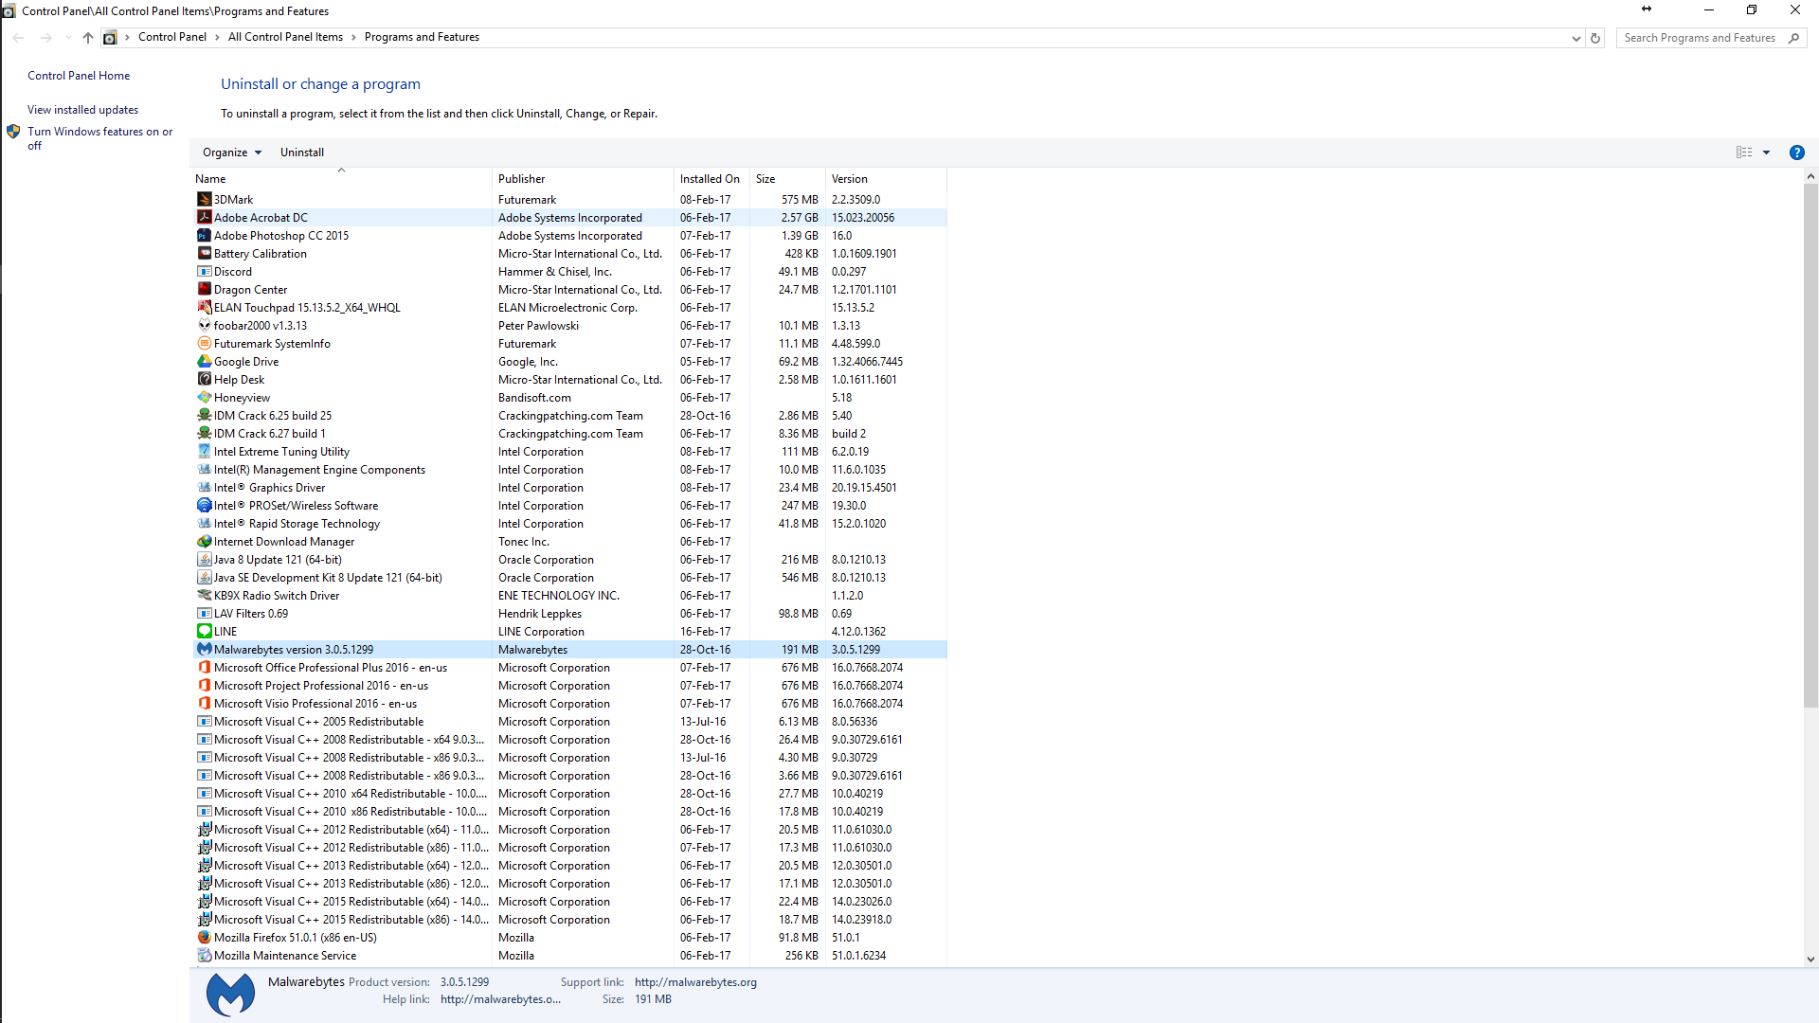Image resolution: width=1819 pixels, height=1023 pixels.
Task: Click the large Malwarebytes logo in details pane
Action: point(230,994)
